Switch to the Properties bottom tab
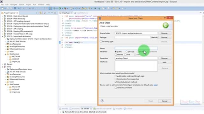Viewport: 204px width, 114px height. pyautogui.click(x=75, y=109)
